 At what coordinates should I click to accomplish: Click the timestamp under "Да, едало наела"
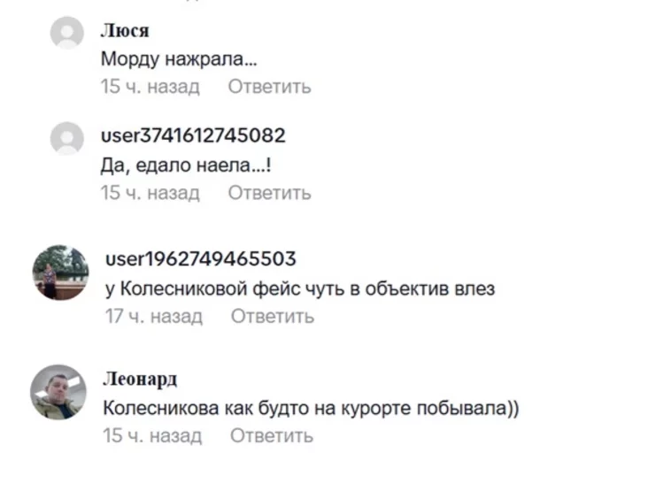tap(150, 193)
